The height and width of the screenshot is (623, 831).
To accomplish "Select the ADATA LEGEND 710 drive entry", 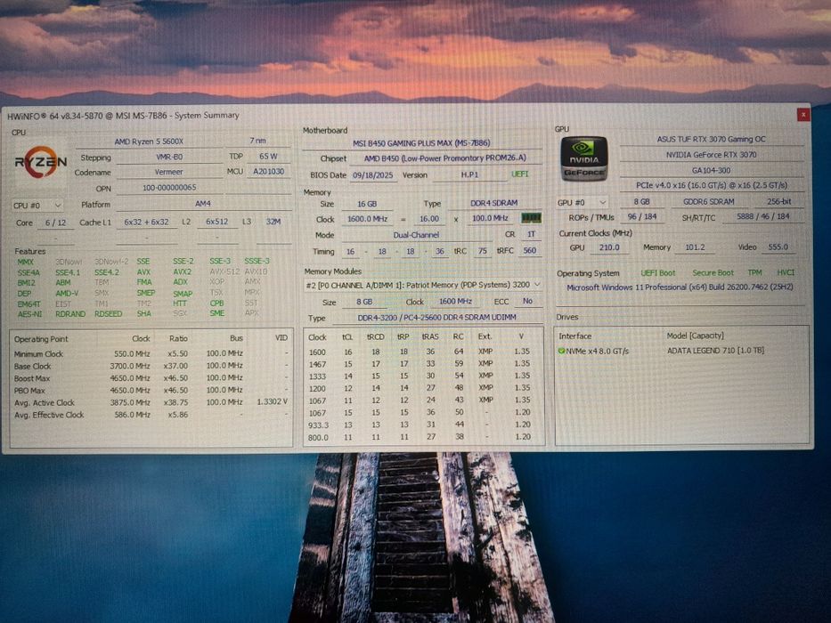I will [x=681, y=351].
